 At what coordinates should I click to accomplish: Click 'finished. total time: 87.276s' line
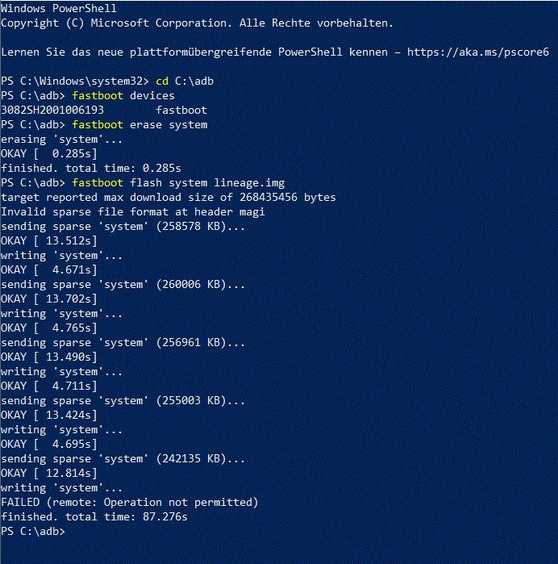point(94,517)
